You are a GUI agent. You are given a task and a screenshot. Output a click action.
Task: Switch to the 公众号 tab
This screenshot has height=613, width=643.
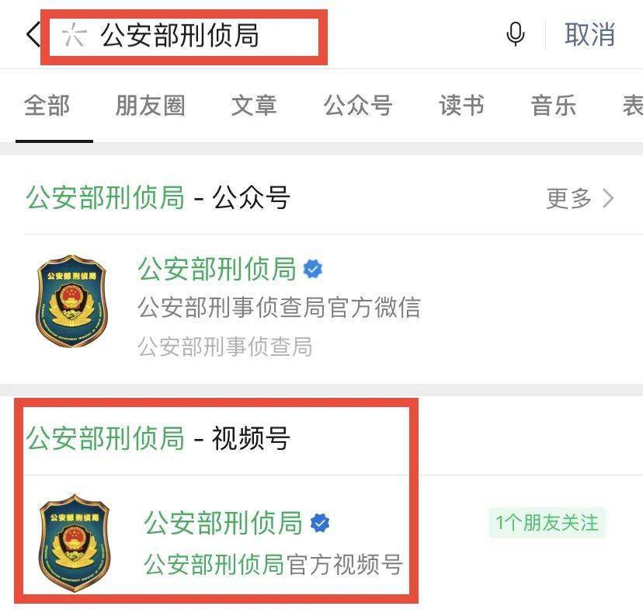click(x=357, y=106)
